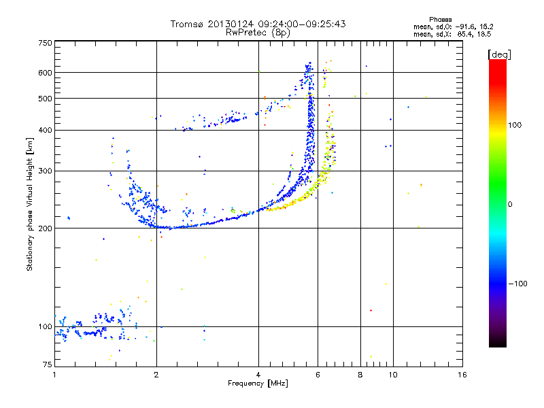Click the 16 tick on the frequency axis
This screenshot has width=544, height=408.
tap(462, 375)
